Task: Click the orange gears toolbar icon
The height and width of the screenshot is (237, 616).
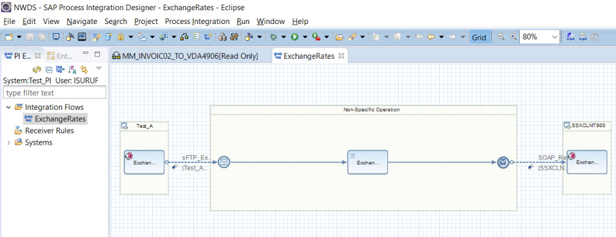Action: click(235, 37)
